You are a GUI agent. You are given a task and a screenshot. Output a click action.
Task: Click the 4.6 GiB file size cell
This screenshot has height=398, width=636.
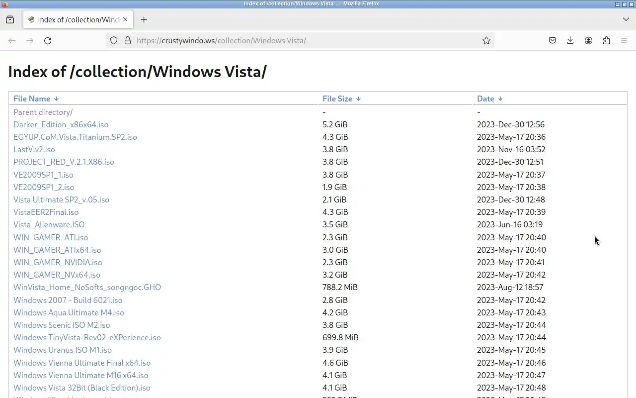[x=335, y=363]
